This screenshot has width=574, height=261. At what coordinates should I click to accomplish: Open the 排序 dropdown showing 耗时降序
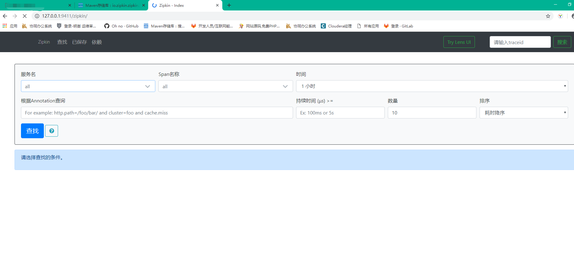tap(524, 113)
